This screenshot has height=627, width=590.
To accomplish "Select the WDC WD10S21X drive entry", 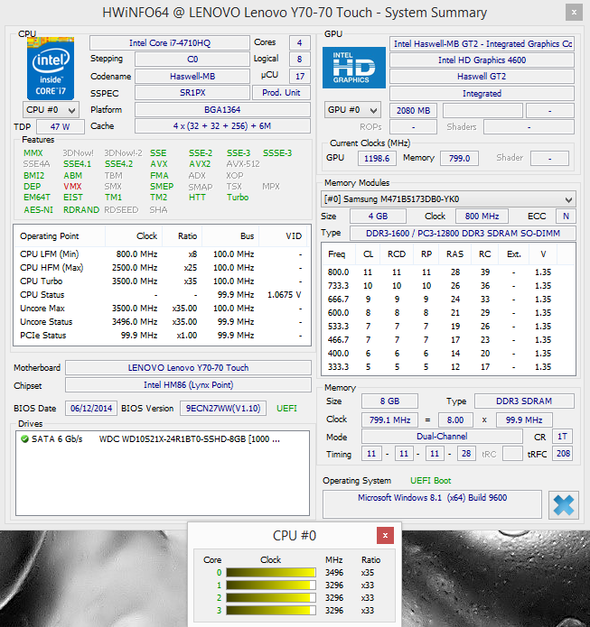I will pos(163,439).
